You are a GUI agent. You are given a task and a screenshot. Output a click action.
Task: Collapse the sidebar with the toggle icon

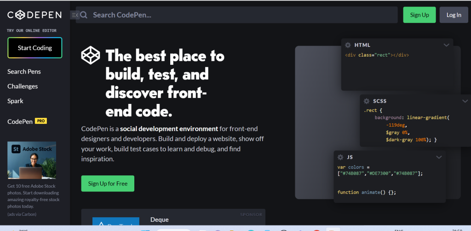(x=75, y=15)
